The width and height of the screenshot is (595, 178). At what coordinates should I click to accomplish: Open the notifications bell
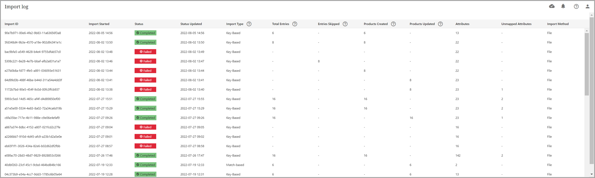563,6
